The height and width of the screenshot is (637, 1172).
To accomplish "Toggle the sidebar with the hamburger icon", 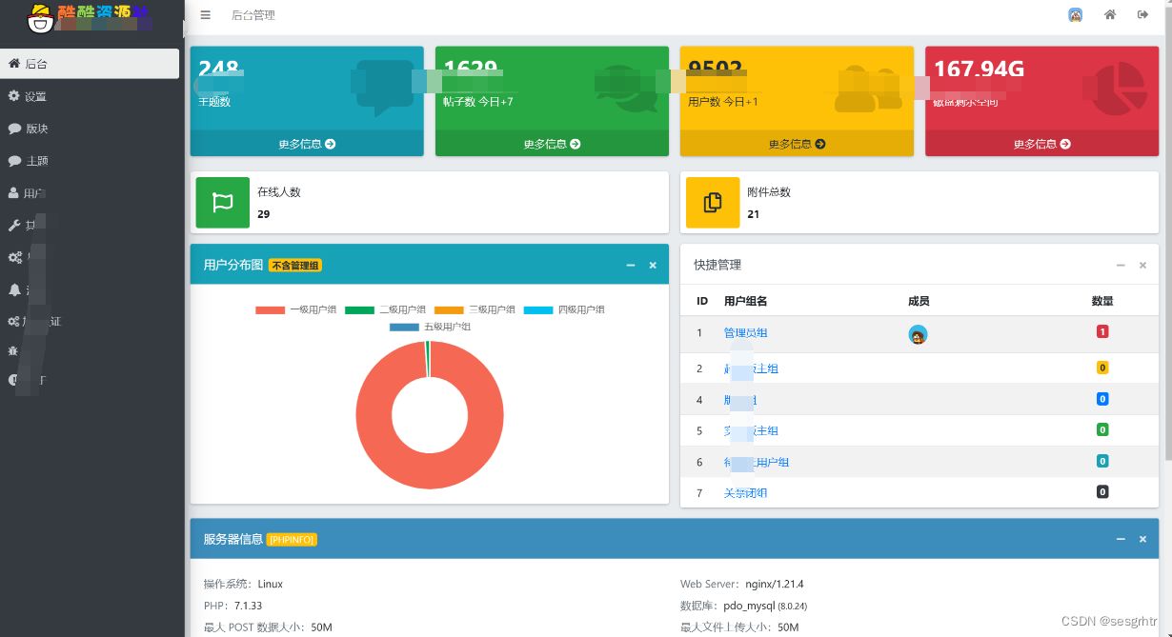I will [x=205, y=15].
